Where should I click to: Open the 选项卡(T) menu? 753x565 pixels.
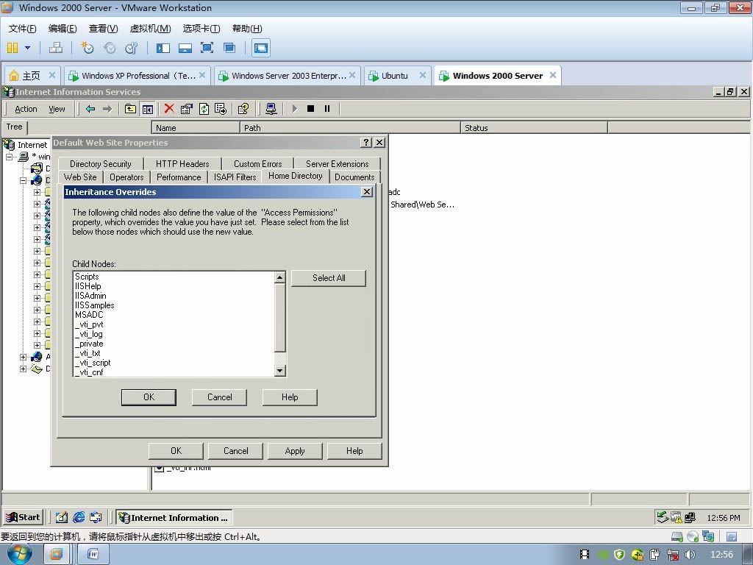click(x=201, y=29)
